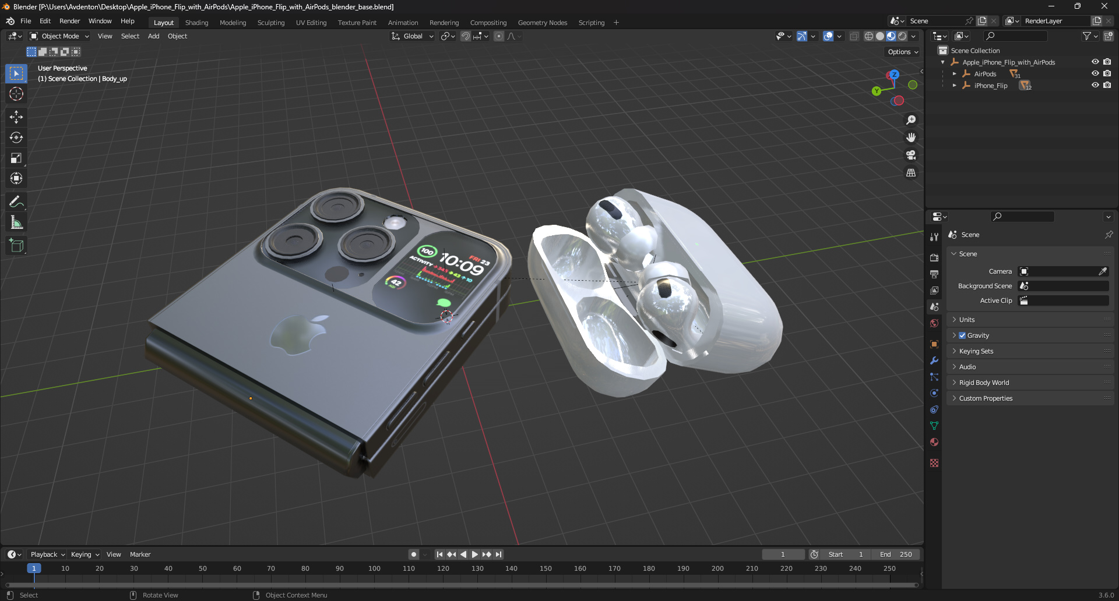
Task: Click the Start frame field
Action: (846, 554)
